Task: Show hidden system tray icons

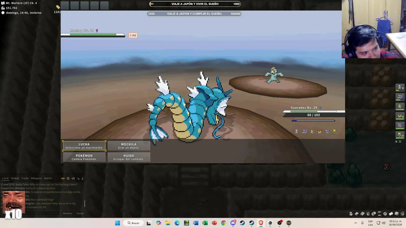Action: point(356,223)
